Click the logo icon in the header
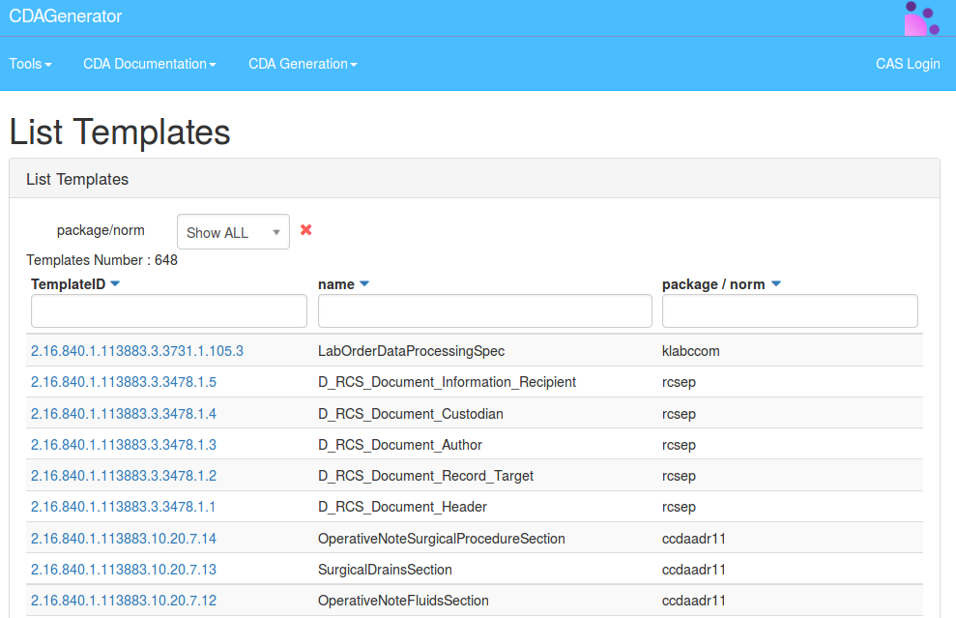This screenshot has height=618, width=956. point(921,18)
